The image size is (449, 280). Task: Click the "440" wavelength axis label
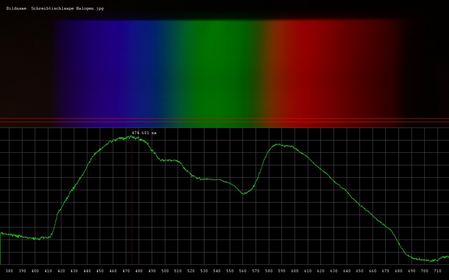[87, 271]
